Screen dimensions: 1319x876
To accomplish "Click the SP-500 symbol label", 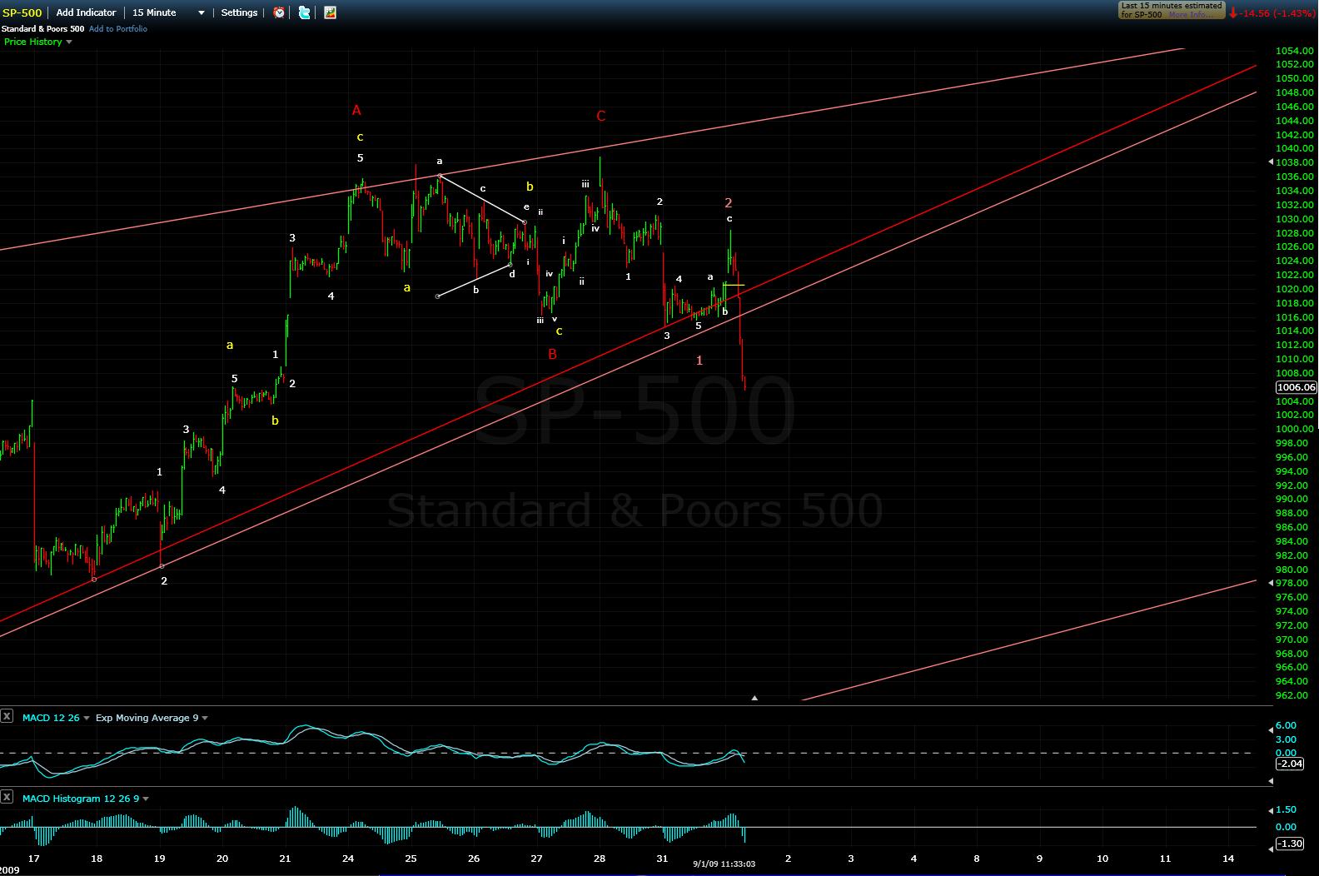I will click(x=22, y=12).
